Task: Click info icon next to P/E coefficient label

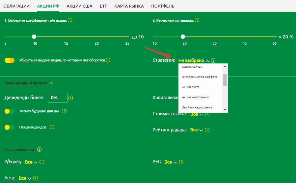Action: point(70,20)
